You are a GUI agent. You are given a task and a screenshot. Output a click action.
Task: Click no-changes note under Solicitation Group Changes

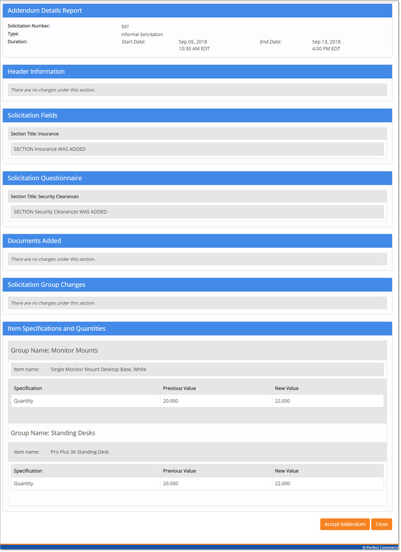point(53,303)
